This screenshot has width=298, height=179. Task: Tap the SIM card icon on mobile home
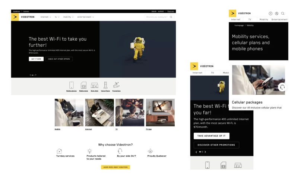point(223,165)
